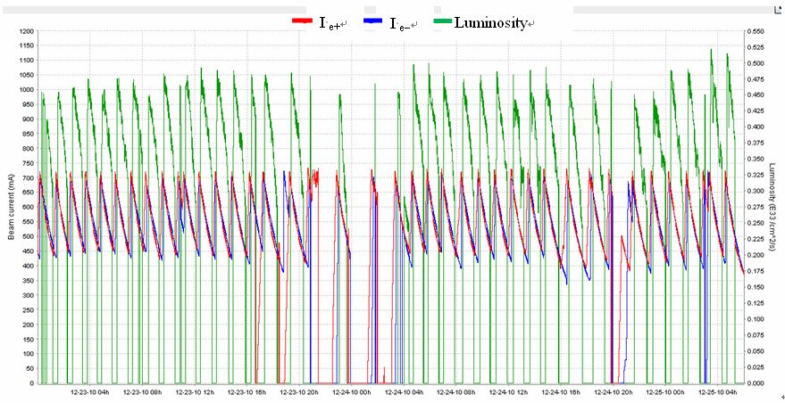Click the 12-23-10 12h time axis label
Screen dimensions: 785x403
tap(195, 391)
